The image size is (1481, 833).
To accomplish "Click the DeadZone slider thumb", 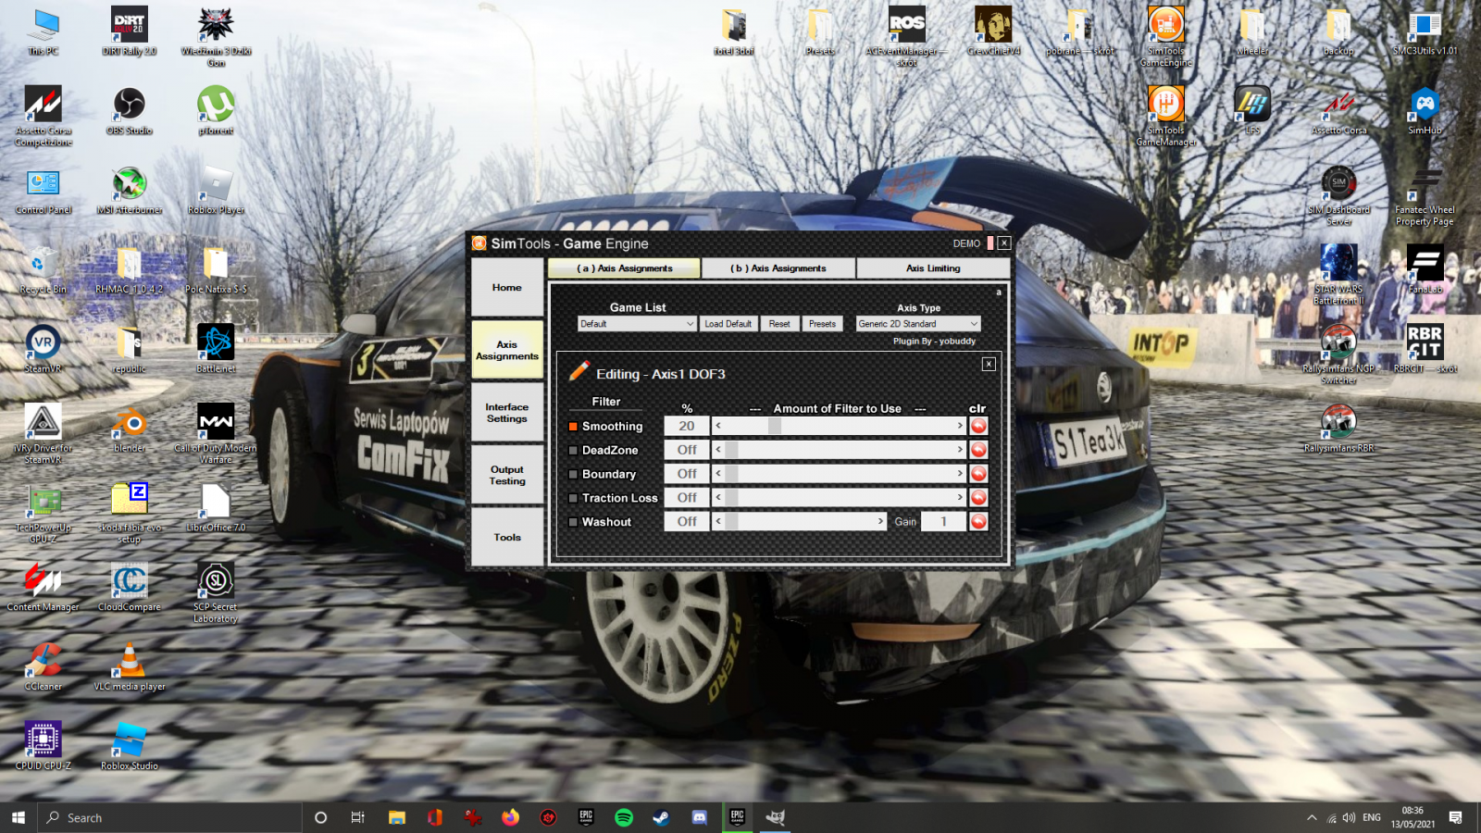I will 731,450.
